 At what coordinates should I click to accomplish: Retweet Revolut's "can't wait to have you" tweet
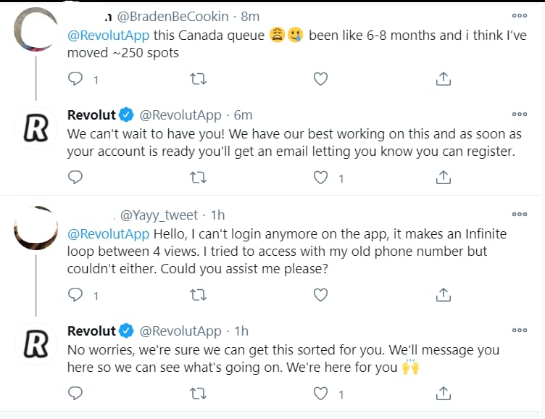[x=198, y=177]
